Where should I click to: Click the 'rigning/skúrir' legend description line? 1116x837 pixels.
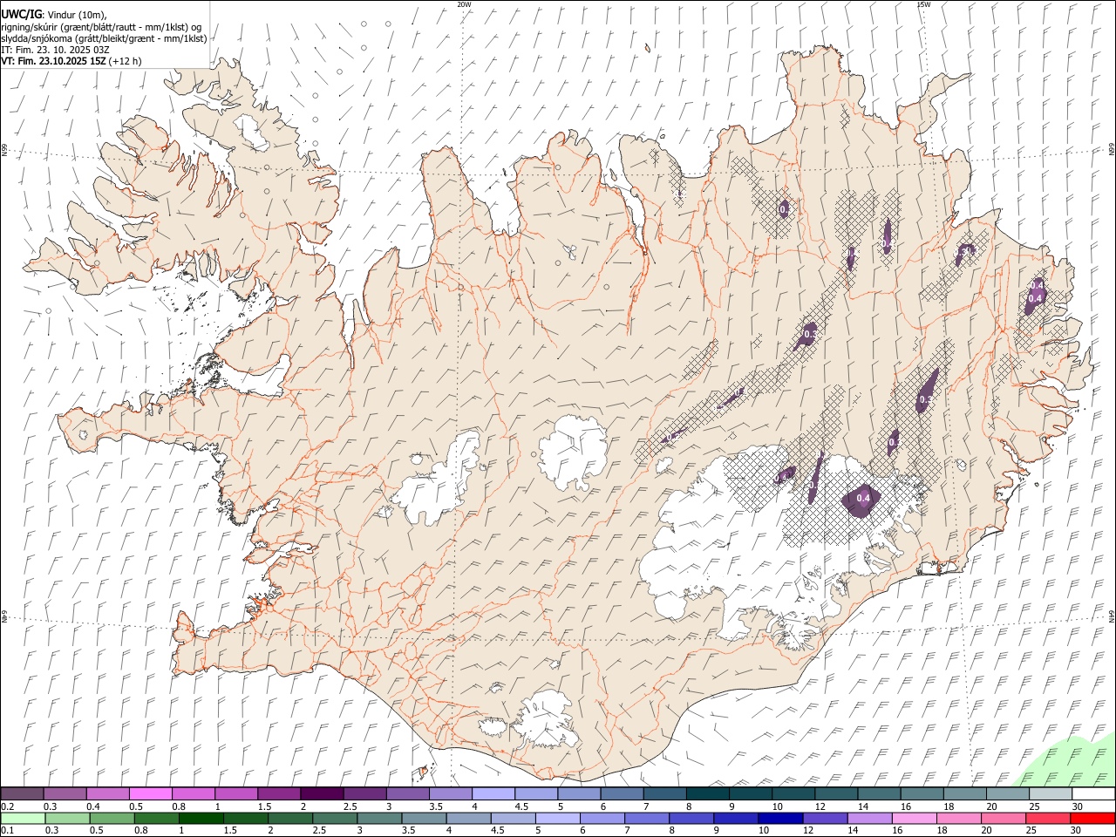101,27
